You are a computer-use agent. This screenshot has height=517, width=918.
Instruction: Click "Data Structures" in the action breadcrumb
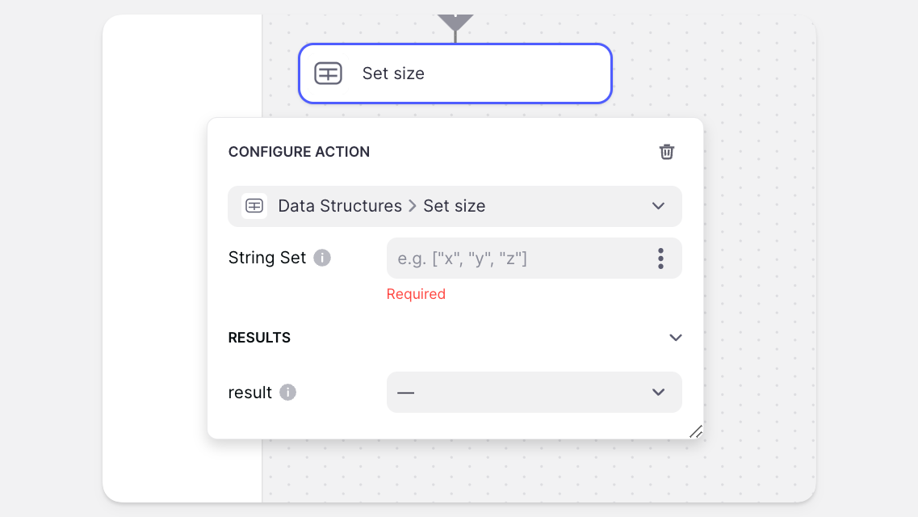tap(340, 206)
